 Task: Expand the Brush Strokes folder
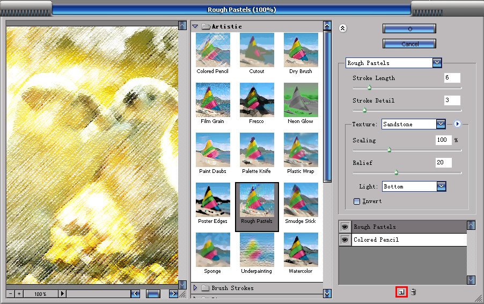tap(195, 288)
